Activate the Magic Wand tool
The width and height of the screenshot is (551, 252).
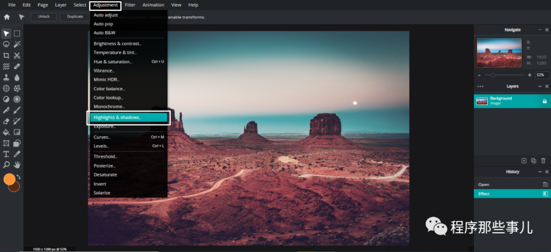coord(17,44)
